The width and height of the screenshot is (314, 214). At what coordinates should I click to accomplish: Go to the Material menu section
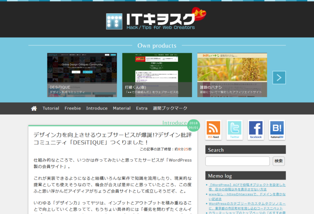click(122, 108)
